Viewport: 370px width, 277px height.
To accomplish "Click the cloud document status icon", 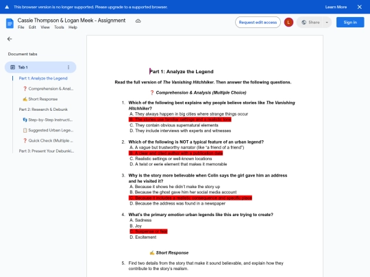I will pyautogui.click(x=138, y=21).
